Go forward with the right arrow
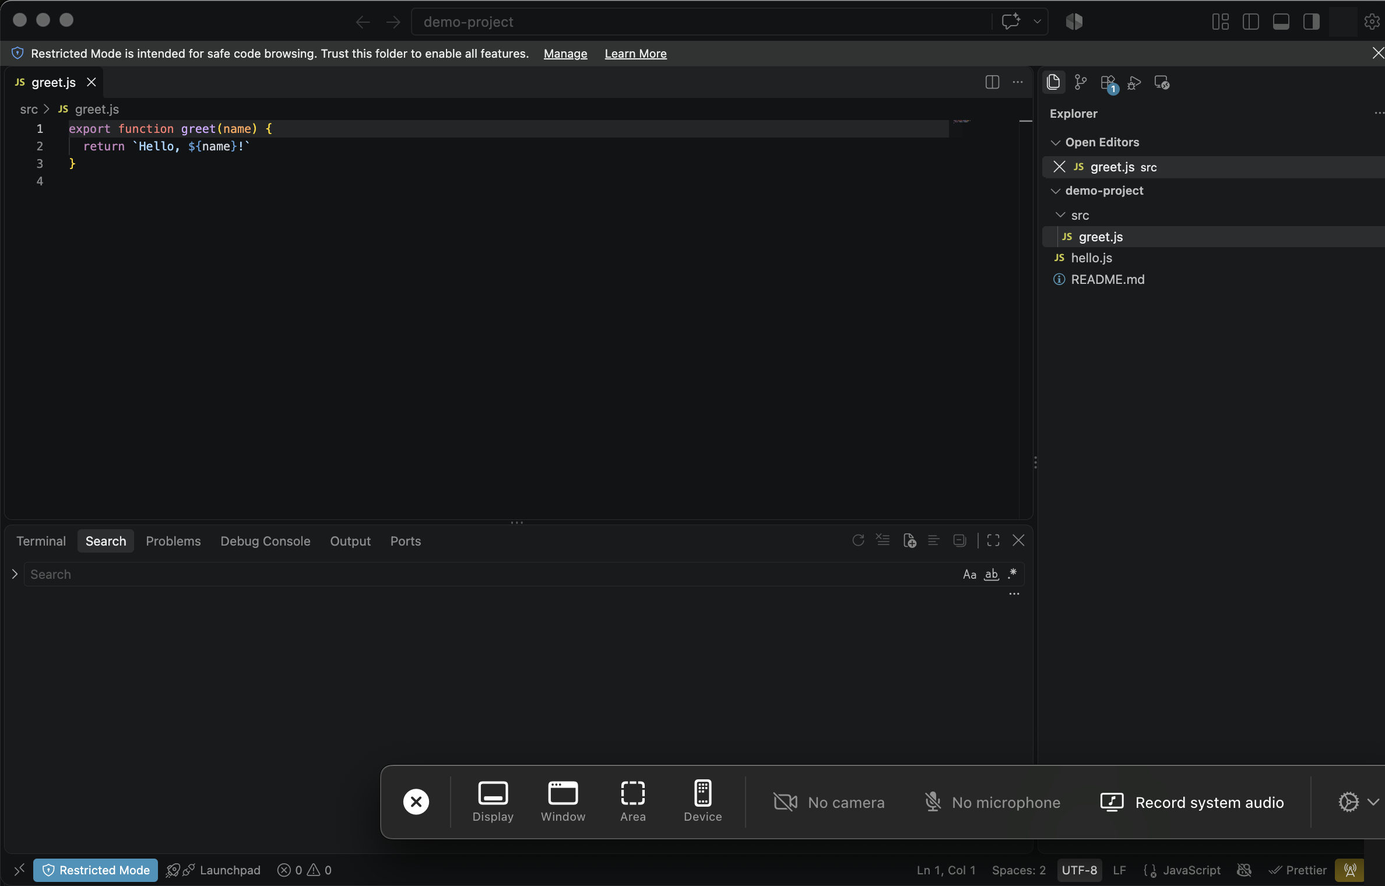Image resolution: width=1385 pixels, height=886 pixels. point(393,22)
